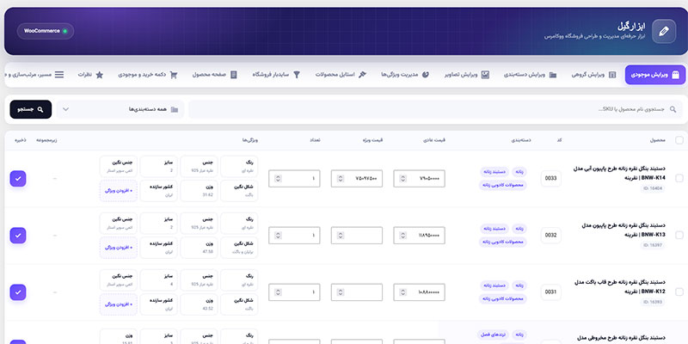
Task: Click the ترندهای فصل category tag
Action: coord(493,335)
